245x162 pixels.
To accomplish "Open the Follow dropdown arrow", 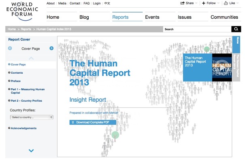I will click(x=218, y=3).
